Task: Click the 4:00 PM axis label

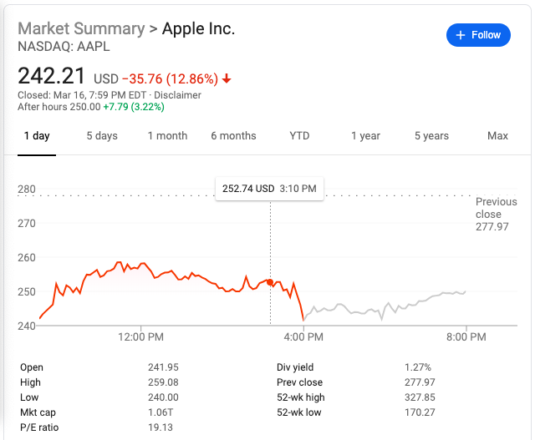Action: coord(303,337)
